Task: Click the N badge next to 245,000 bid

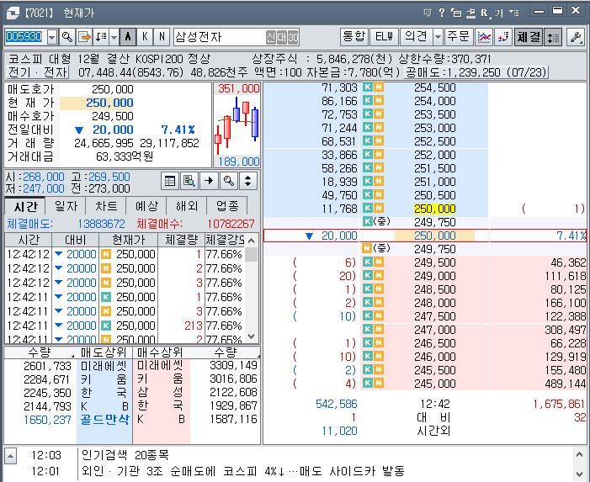Action: 379,383
